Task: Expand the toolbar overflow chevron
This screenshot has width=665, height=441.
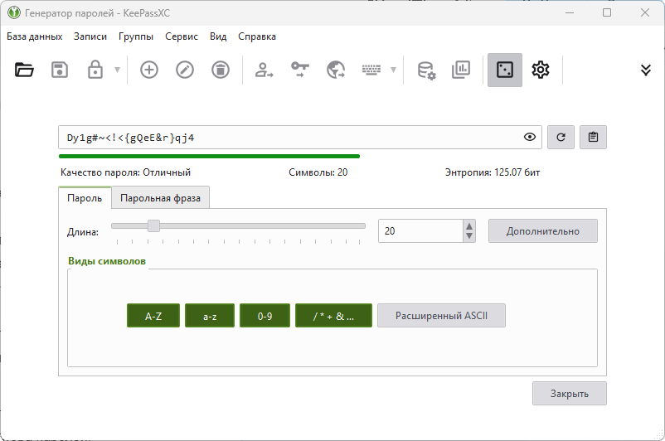Action: [x=646, y=70]
